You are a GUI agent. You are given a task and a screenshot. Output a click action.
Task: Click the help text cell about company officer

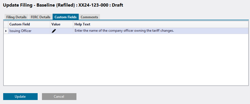(x=161, y=31)
